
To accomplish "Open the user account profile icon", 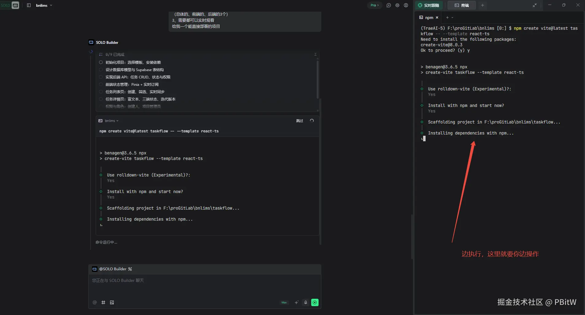I will 406,5.
